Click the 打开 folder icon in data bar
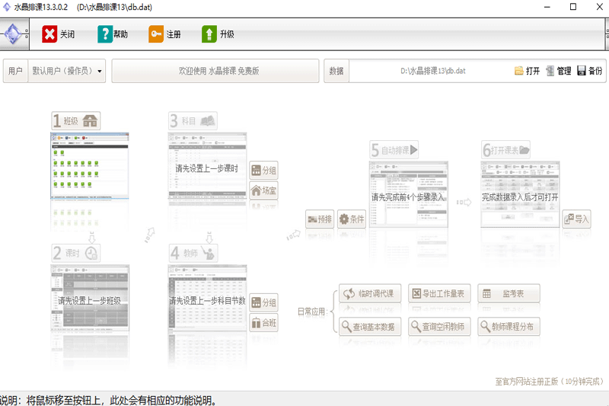 pyautogui.click(x=519, y=71)
